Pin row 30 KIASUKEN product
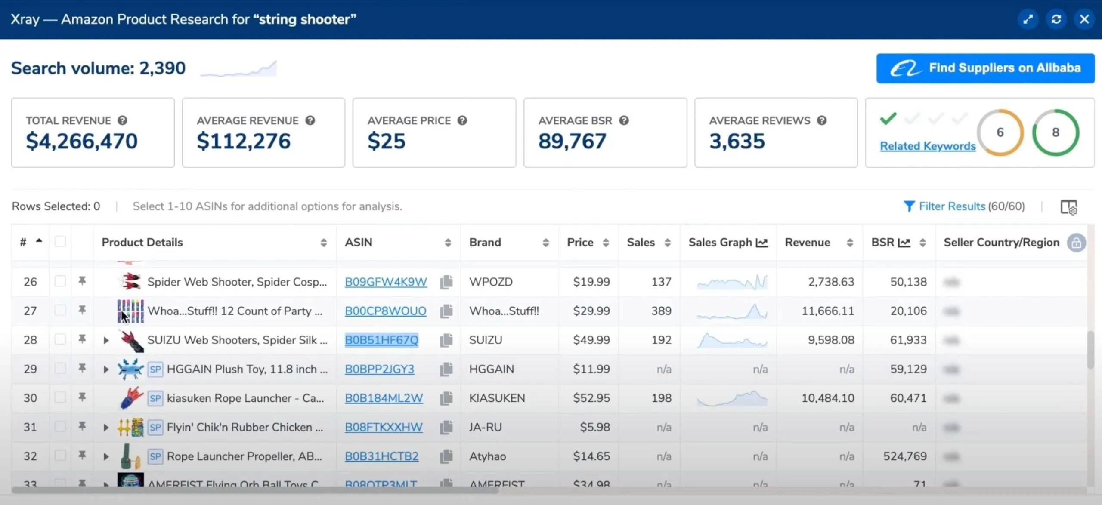 coord(82,397)
